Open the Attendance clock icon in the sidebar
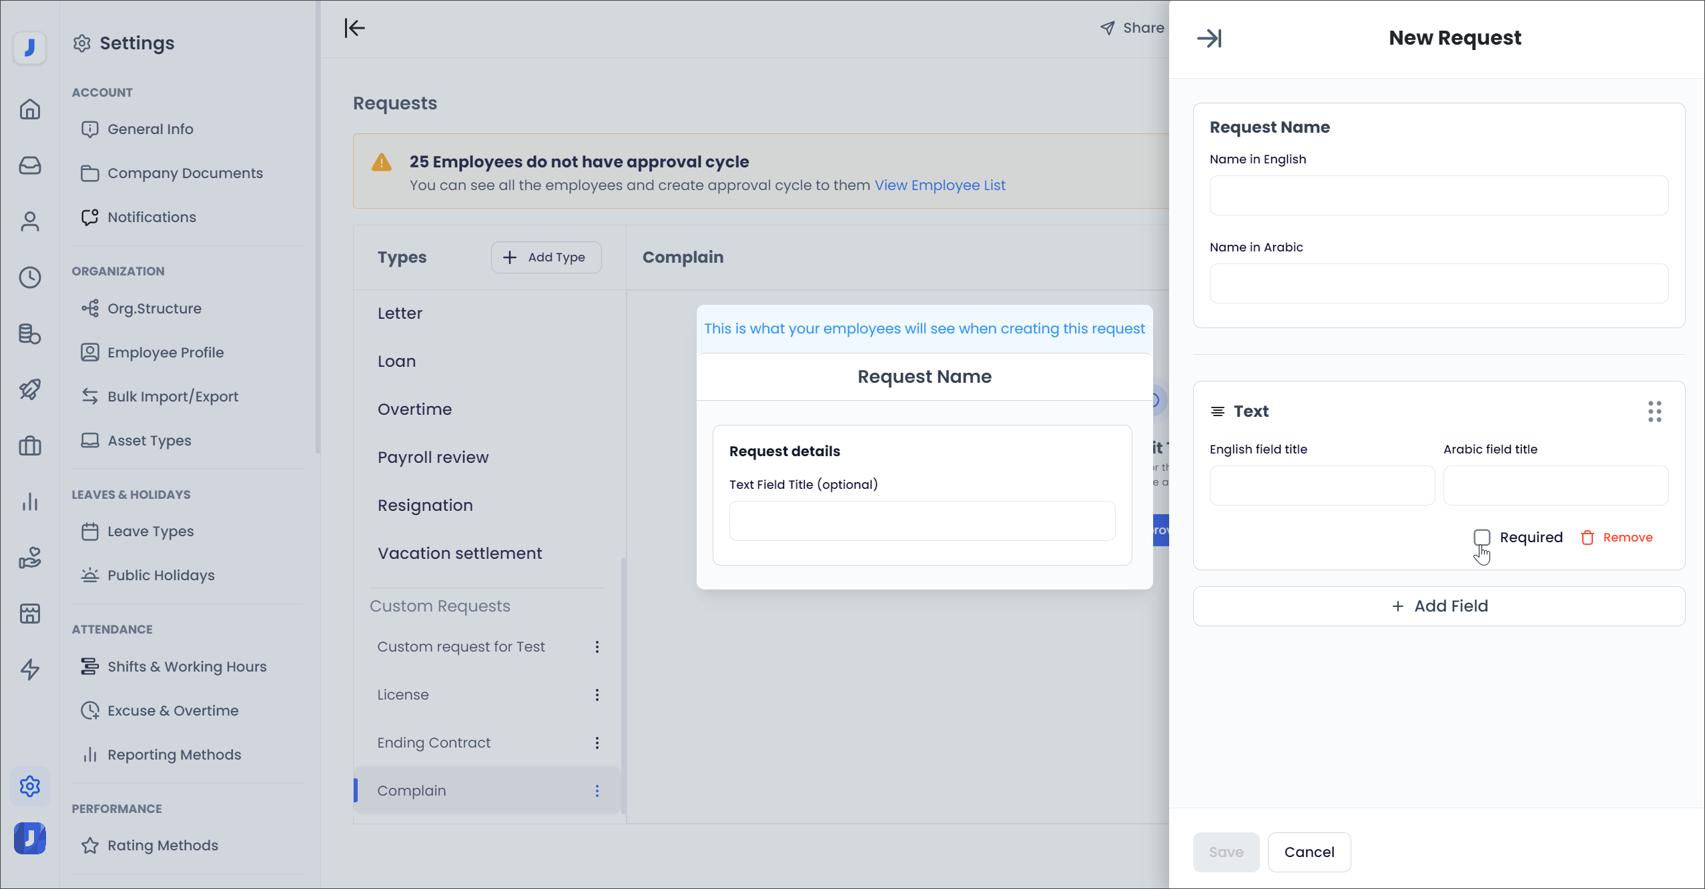The height and width of the screenshot is (889, 1705). (x=30, y=278)
